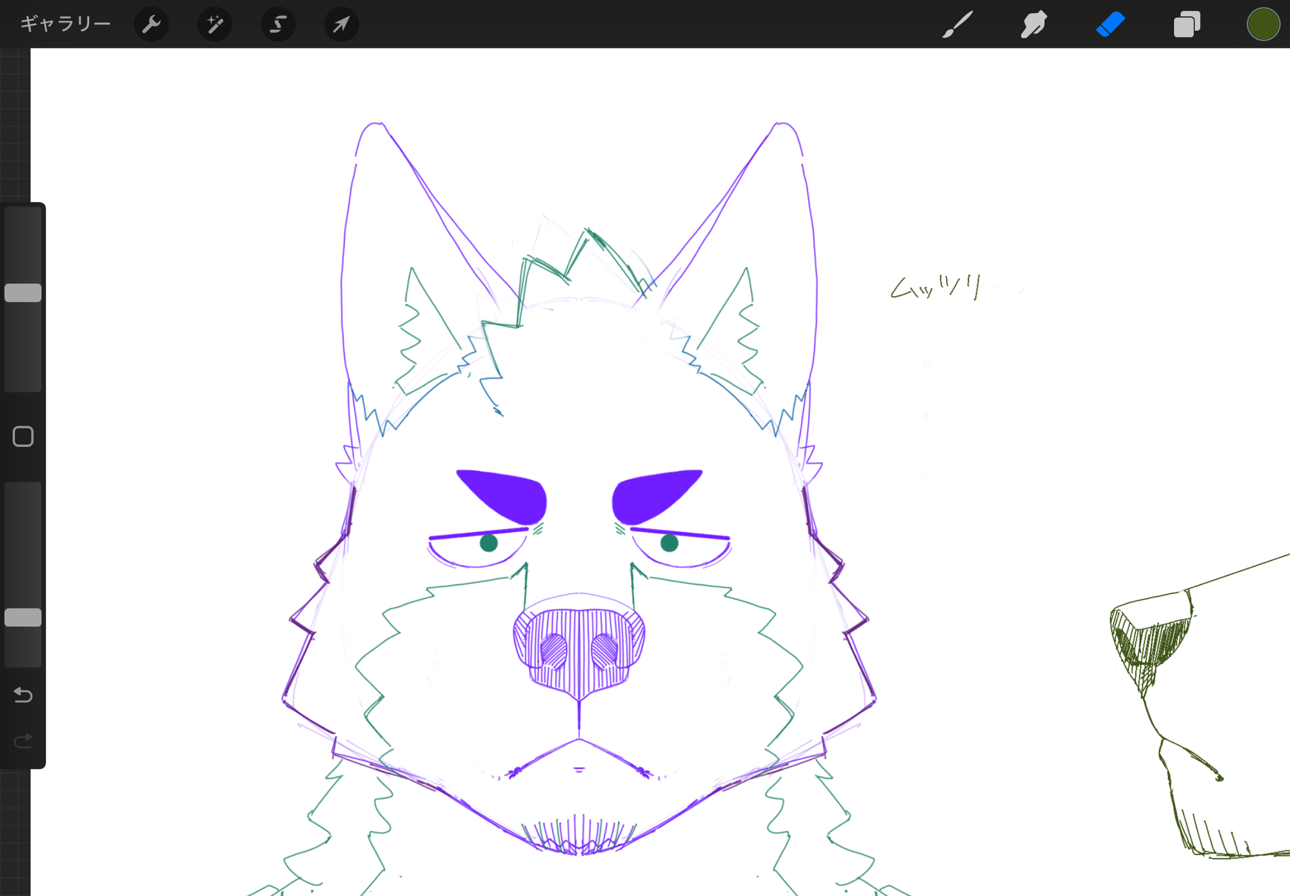Select the Smudge finger tool
The image size is (1290, 896).
click(x=1033, y=25)
